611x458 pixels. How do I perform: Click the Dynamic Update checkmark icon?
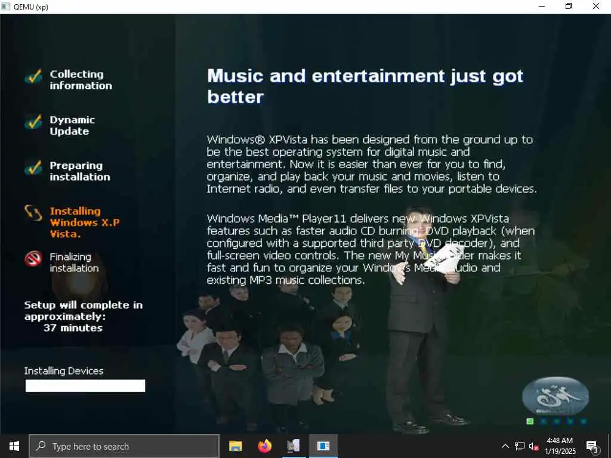33,122
